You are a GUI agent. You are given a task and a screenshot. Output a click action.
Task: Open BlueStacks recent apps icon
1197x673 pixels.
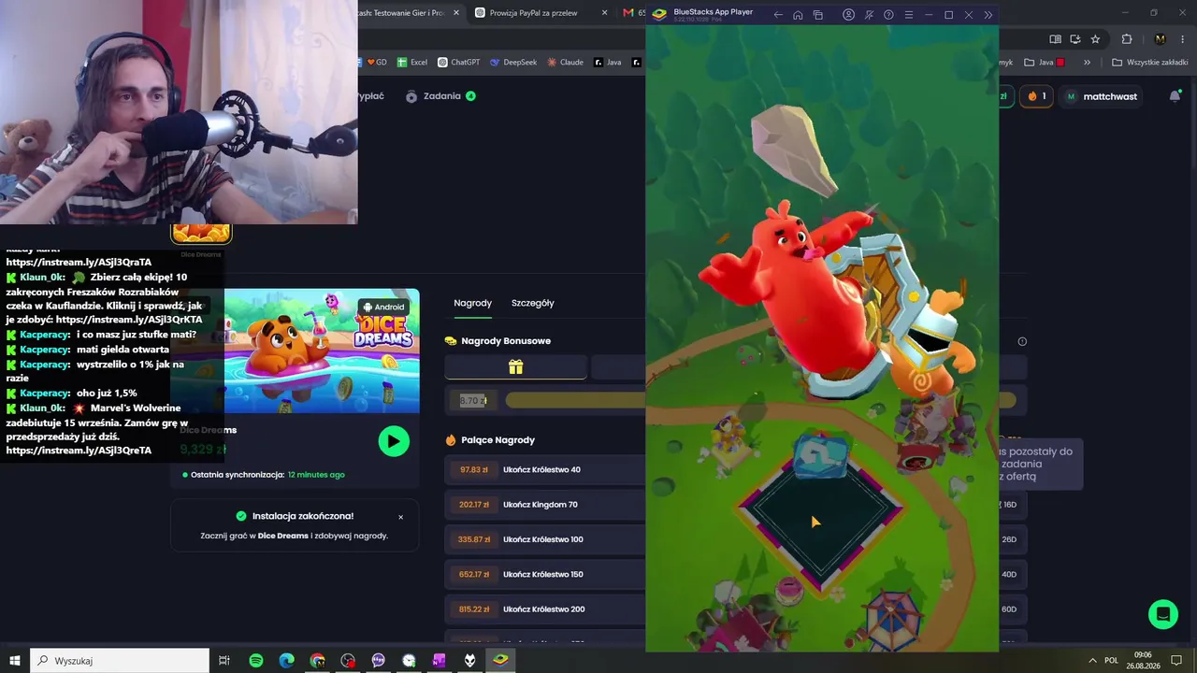coord(818,15)
